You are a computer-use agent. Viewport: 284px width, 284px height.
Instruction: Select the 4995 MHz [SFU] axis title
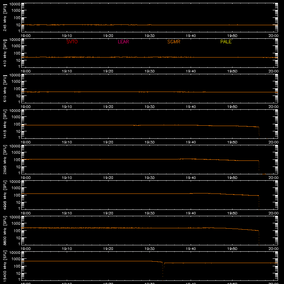(5, 195)
